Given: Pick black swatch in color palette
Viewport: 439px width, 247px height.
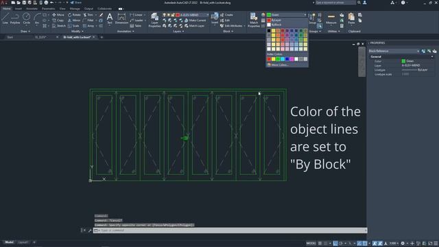Looking at the screenshot, I should (269, 31).
